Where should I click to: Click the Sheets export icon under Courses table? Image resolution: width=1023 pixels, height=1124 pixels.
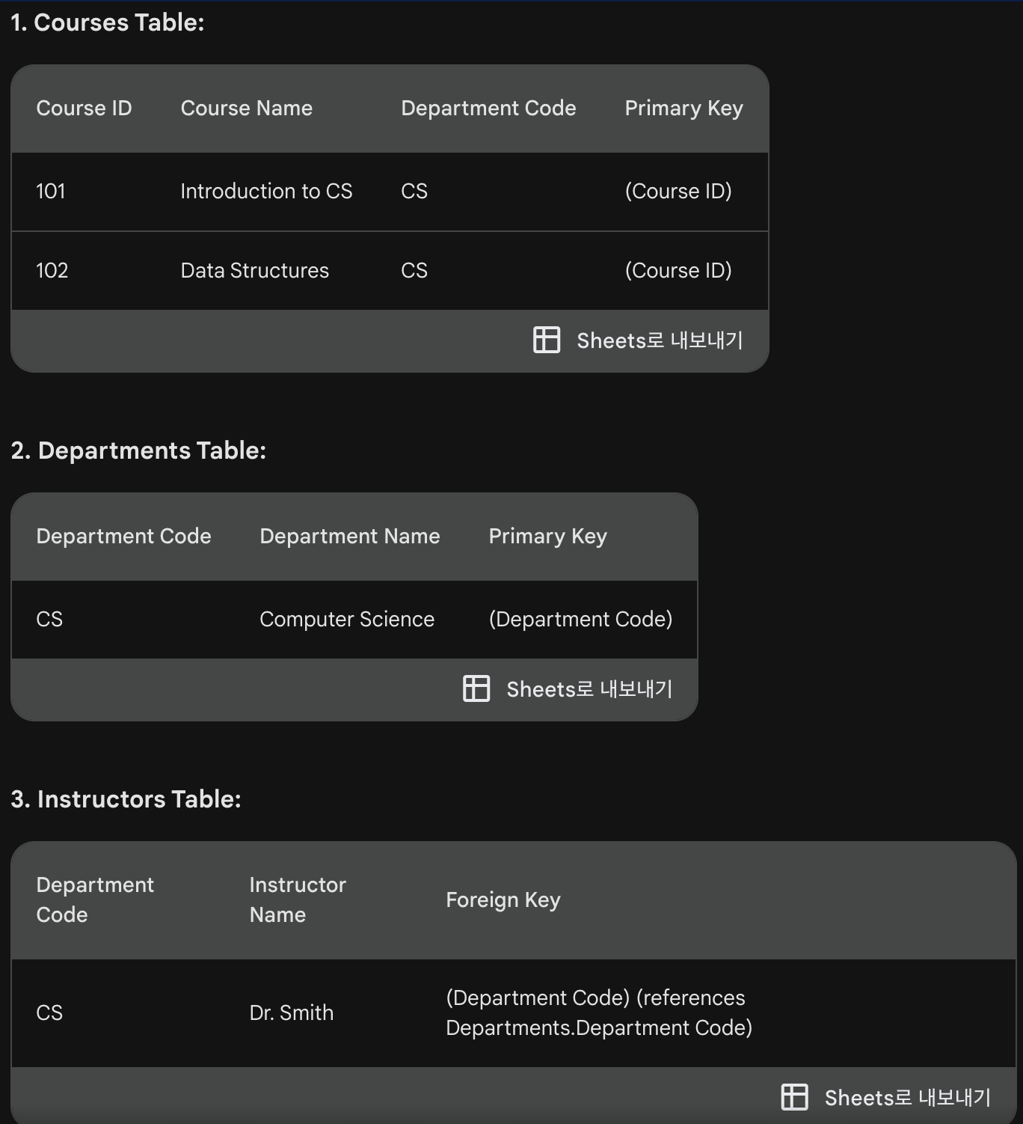(x=547, y=340)
